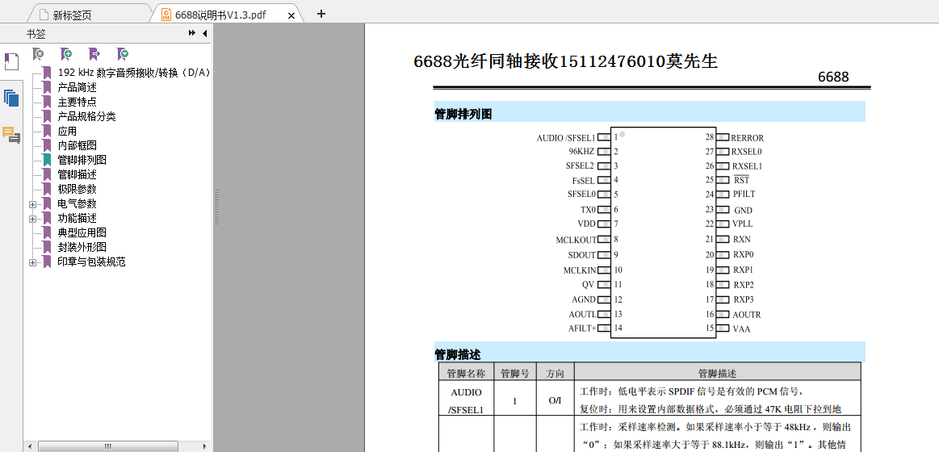
Task: Jump to the 管脚描述 bookmark
Action: pyautogui.click(x=77, y=174)
